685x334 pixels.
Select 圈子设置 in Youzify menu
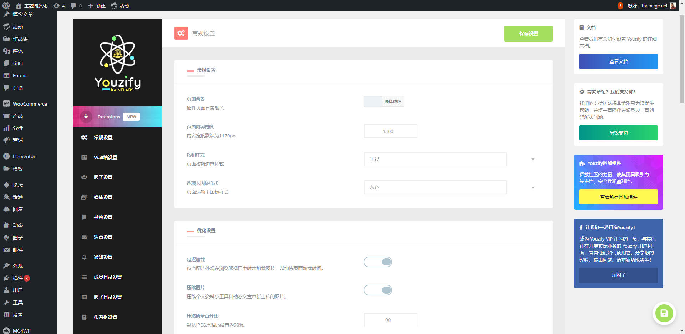tap(117, 177)
